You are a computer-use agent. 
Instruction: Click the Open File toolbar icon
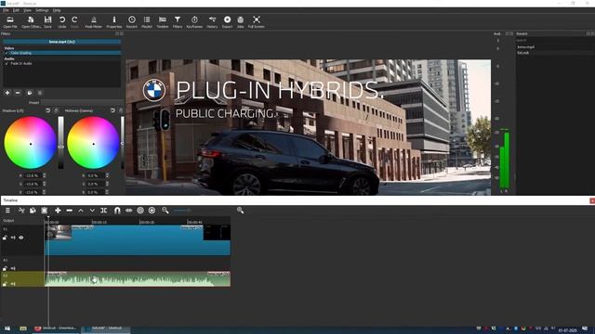click(x=10, y=22)
